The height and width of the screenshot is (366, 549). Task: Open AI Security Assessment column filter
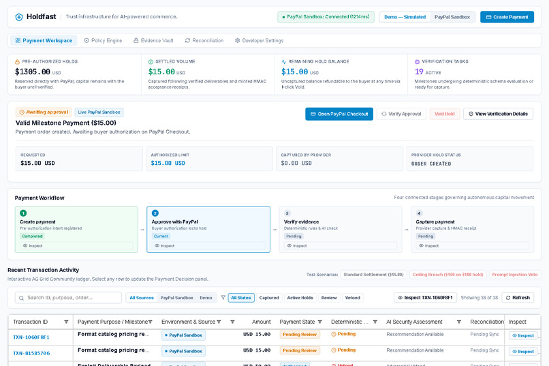(458, 322)
